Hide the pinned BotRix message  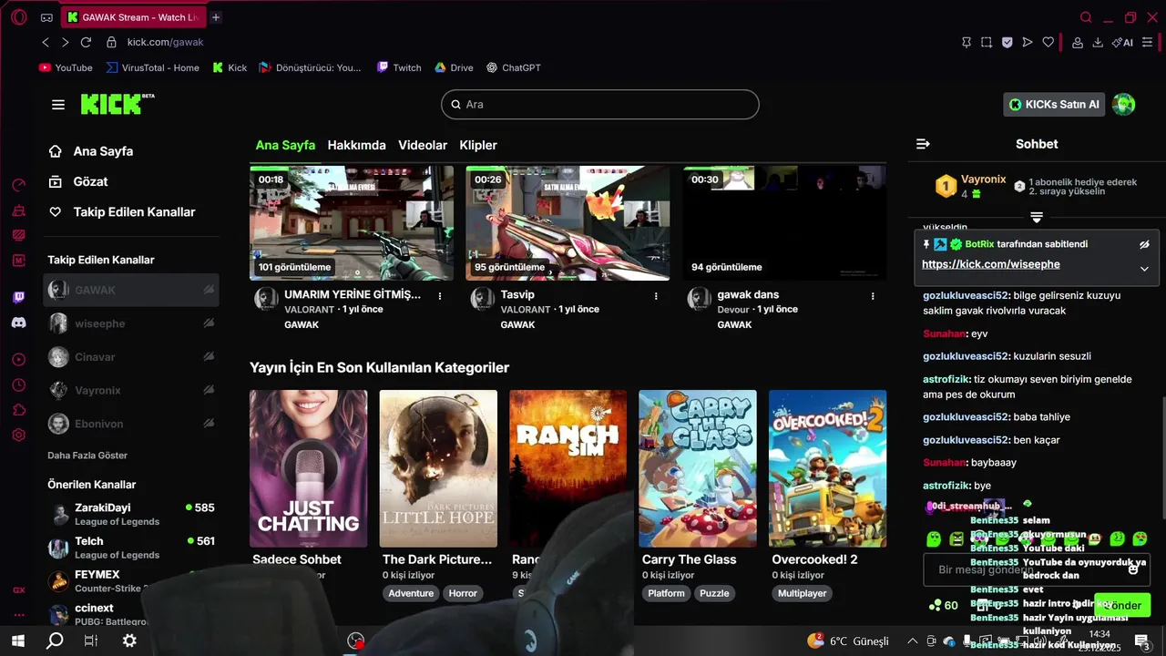(x=1144, y=244)
